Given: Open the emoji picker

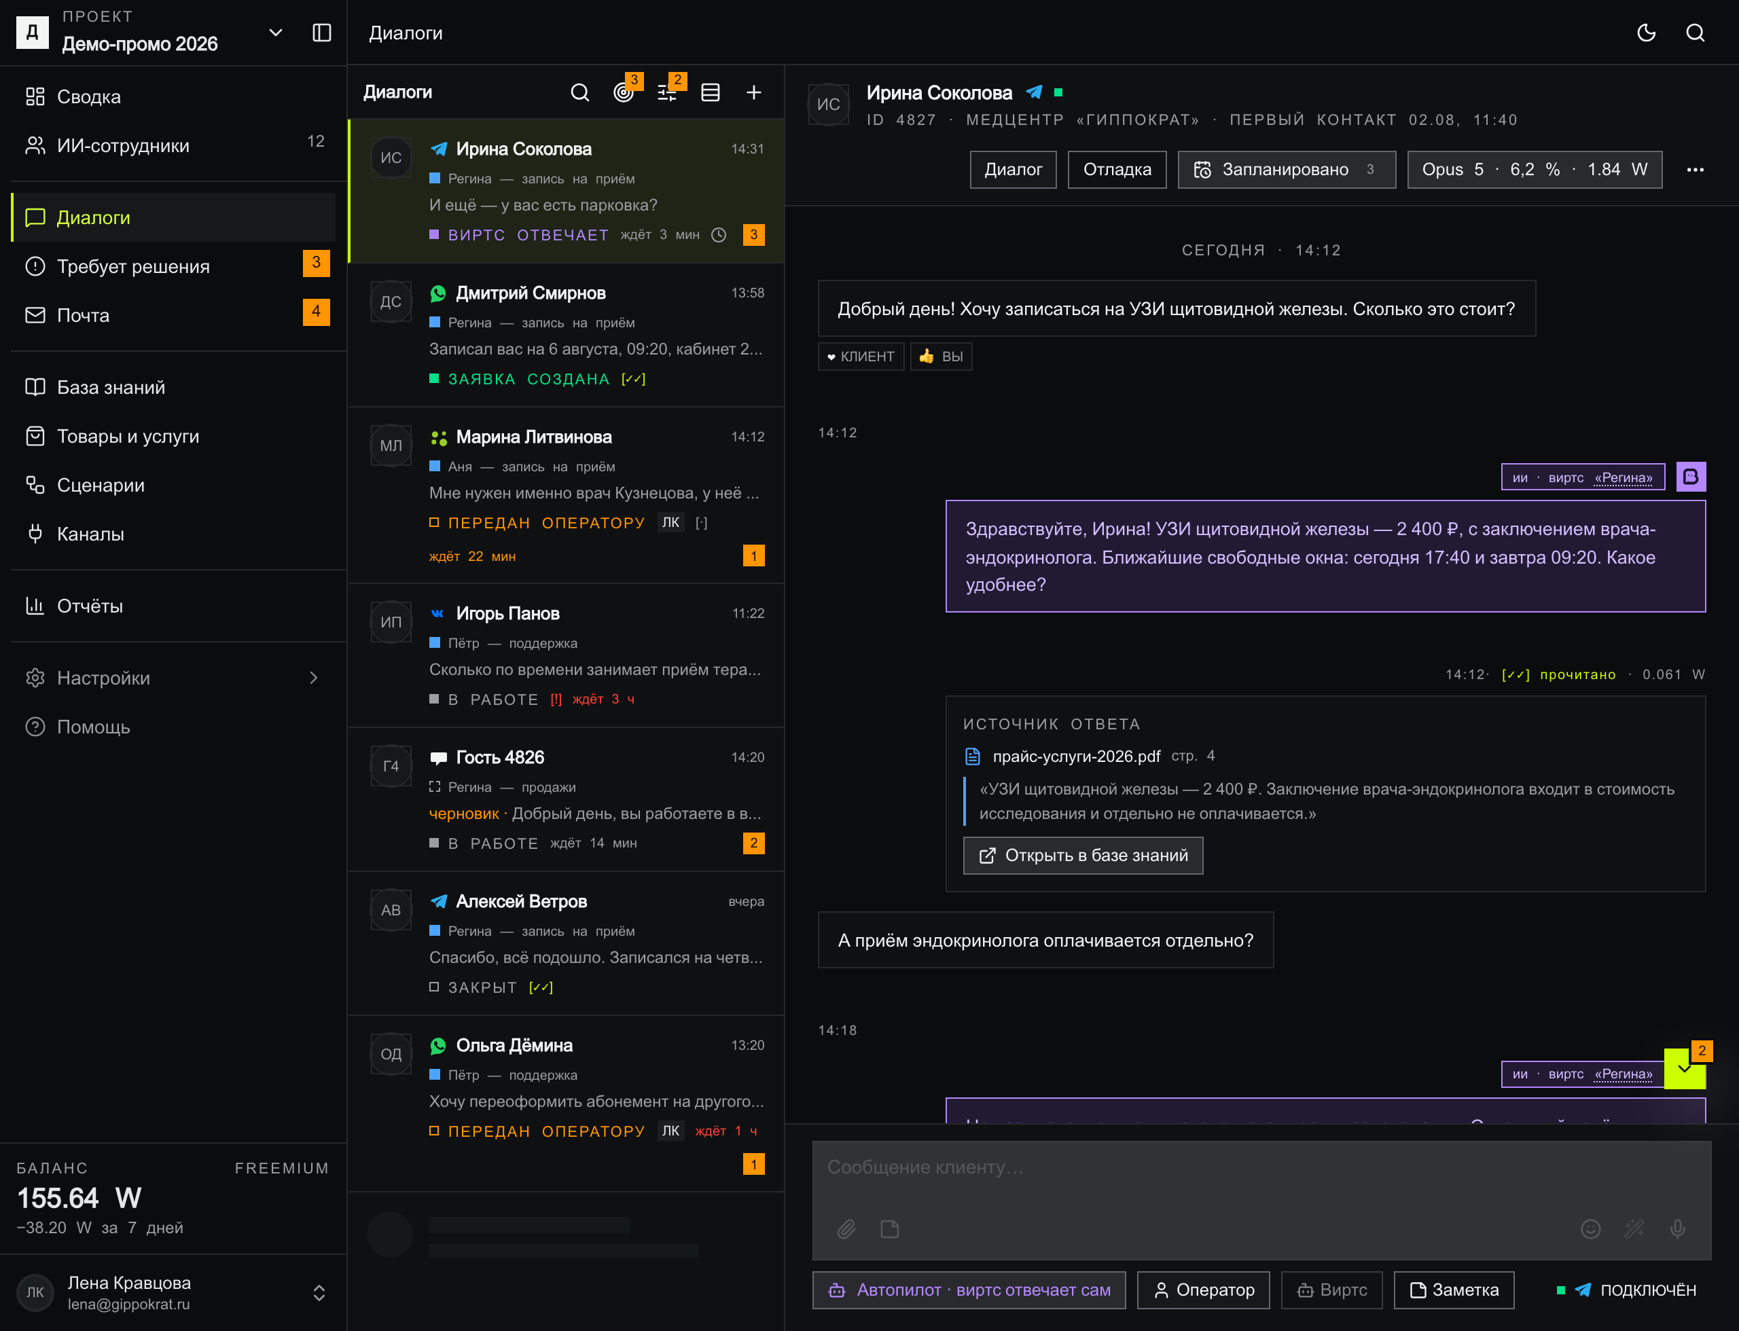Looking at the screenshot, I should (x=1591, y=1229).
